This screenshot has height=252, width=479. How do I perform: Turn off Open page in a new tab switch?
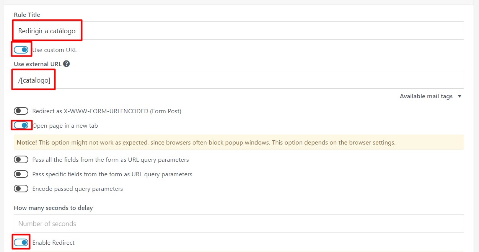(x=21, y=125)
